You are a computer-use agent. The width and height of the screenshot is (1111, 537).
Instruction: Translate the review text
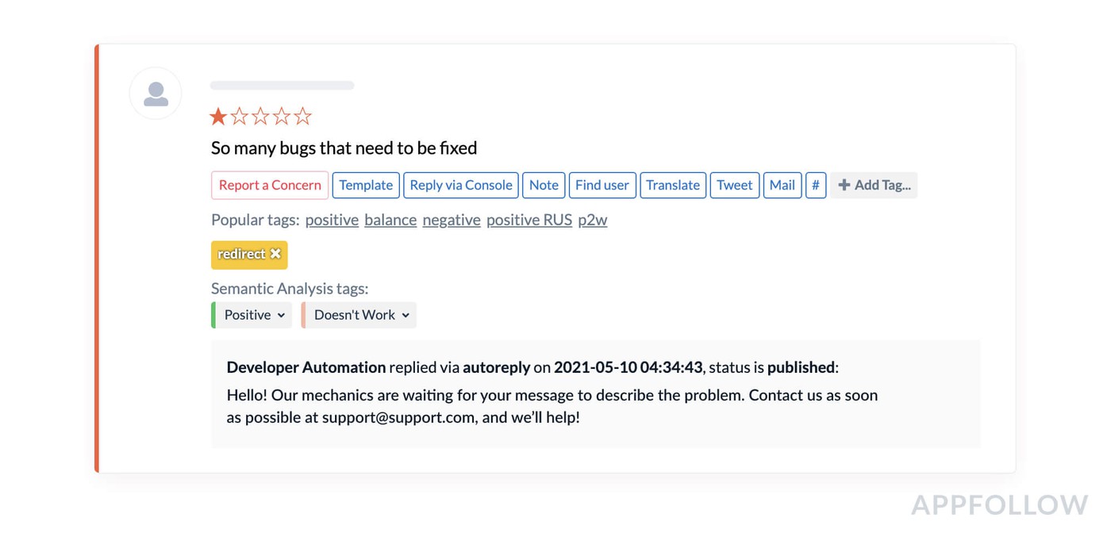(x=673, y=185)
